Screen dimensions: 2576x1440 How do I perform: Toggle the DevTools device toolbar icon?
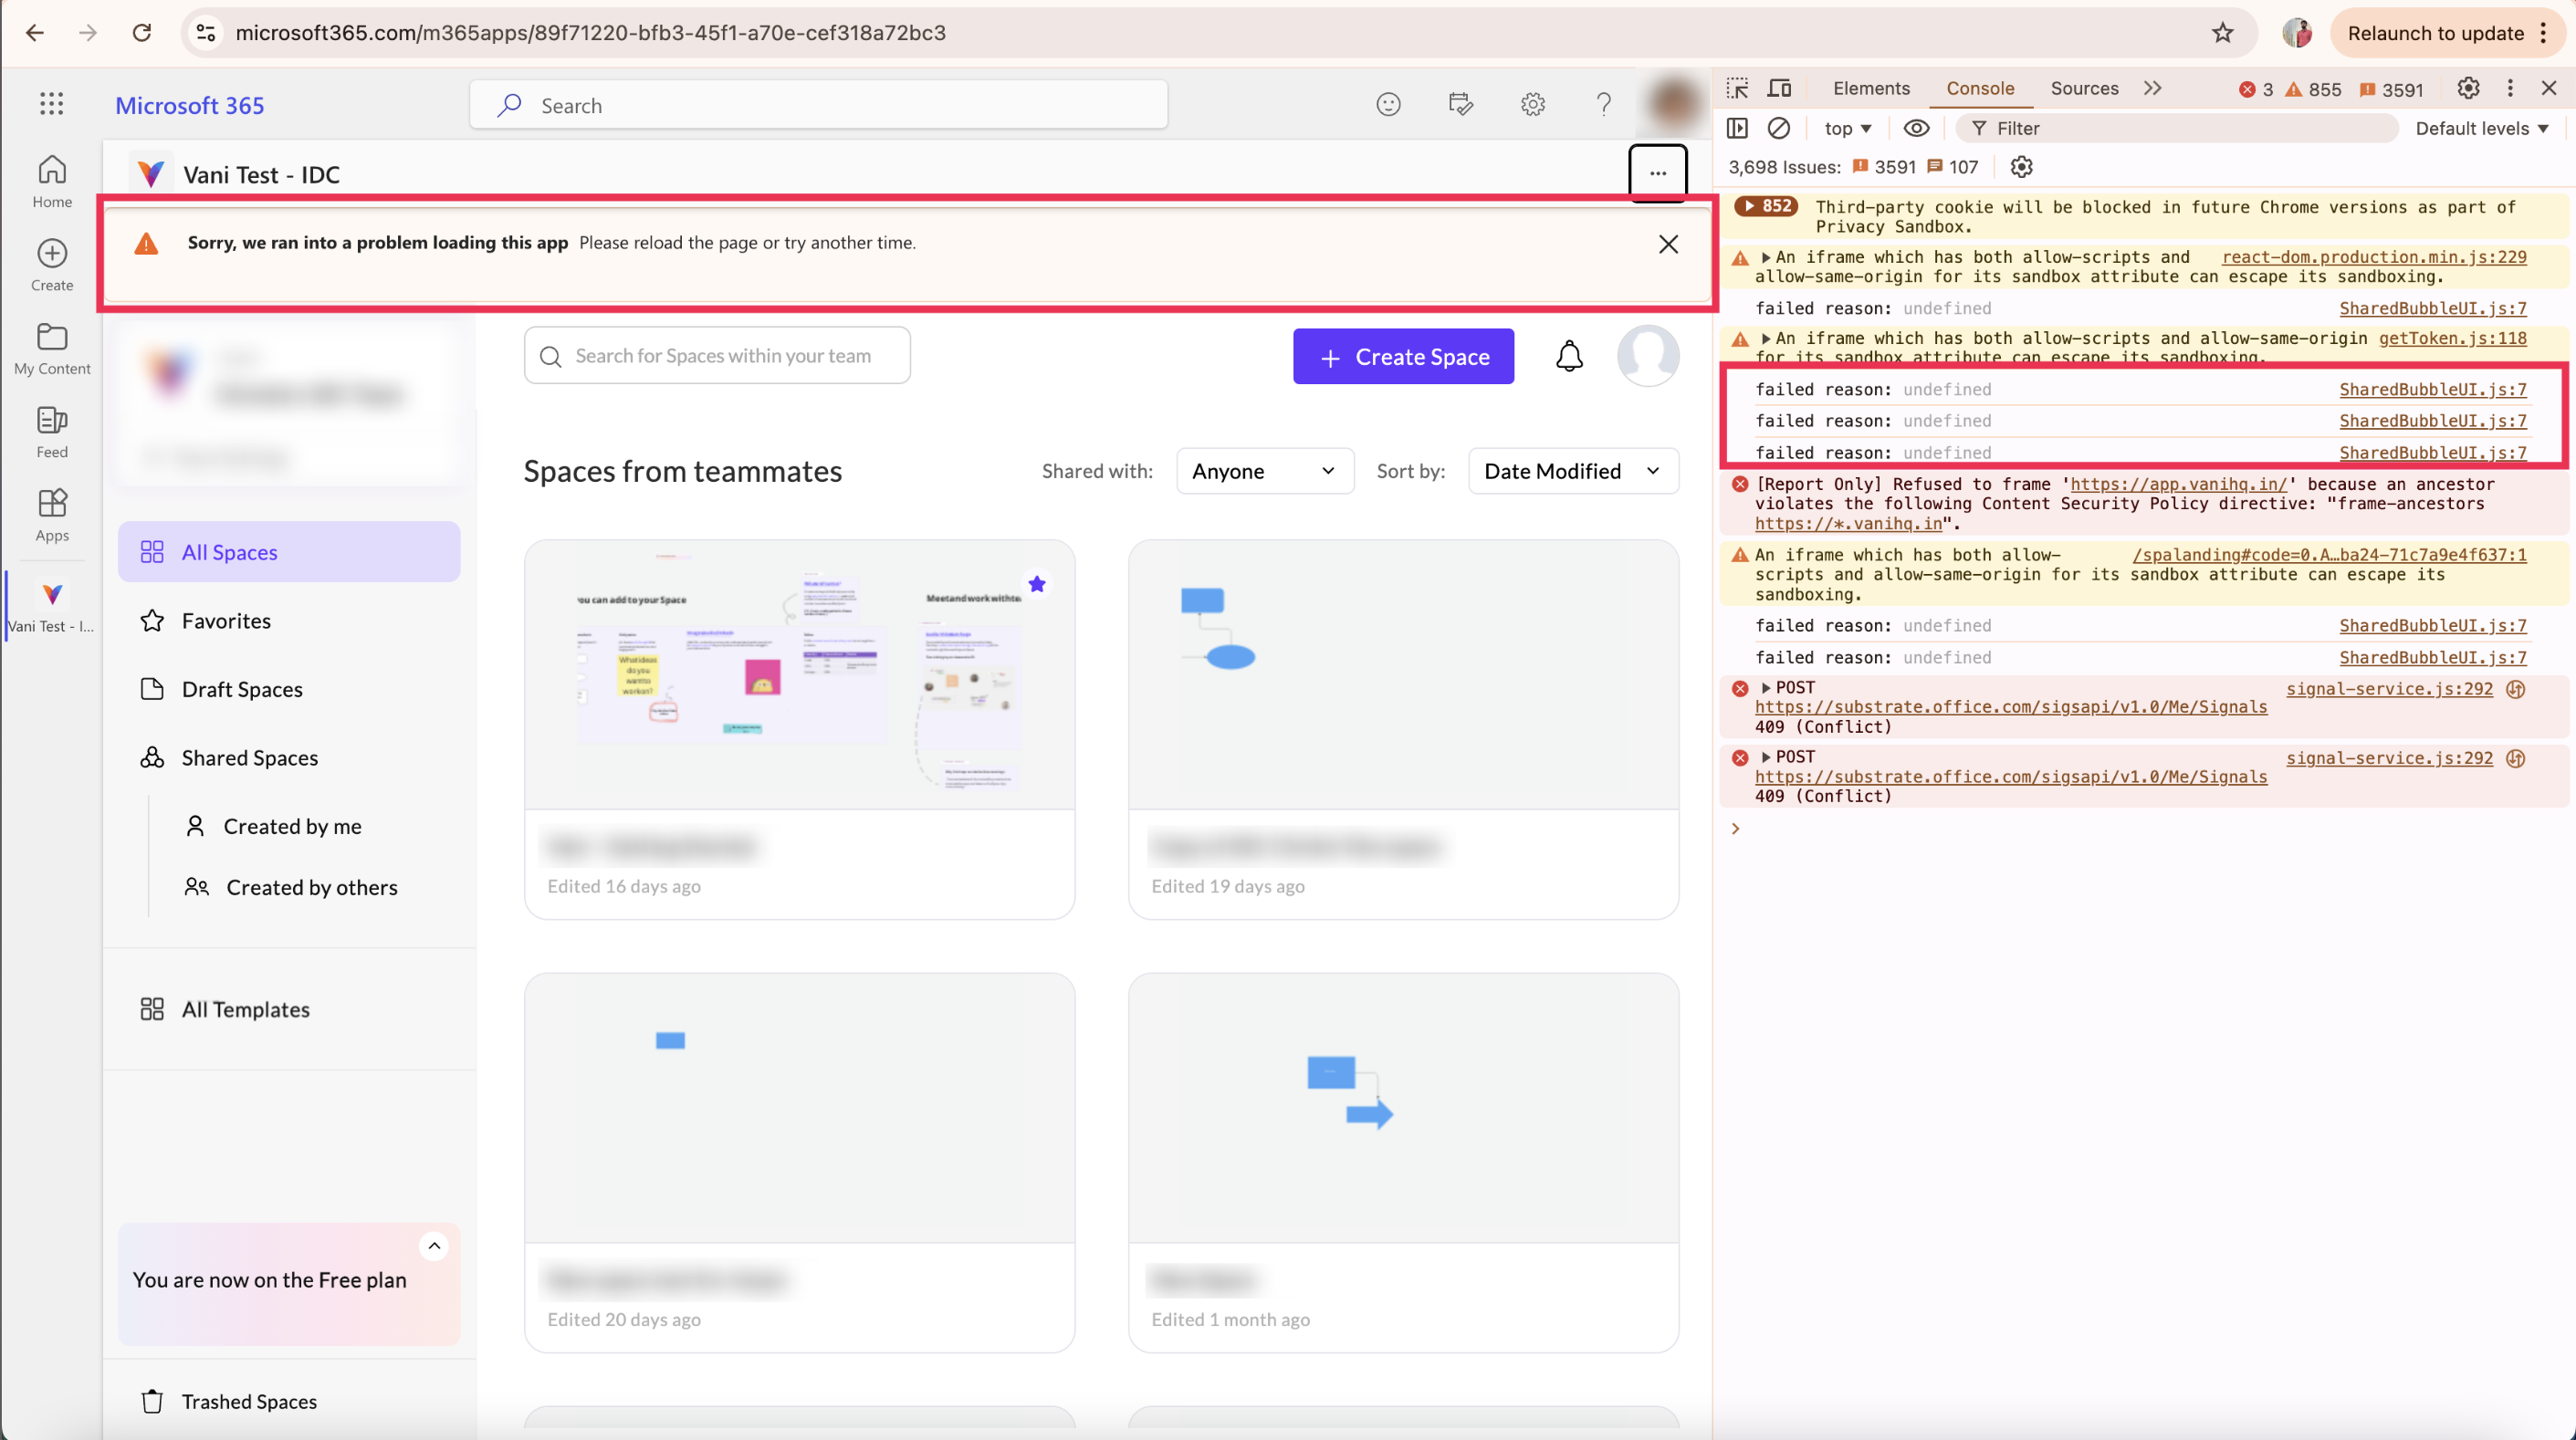click(1779, 88)
